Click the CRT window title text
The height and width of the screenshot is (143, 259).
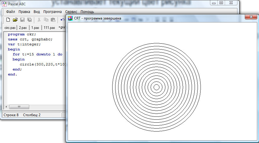(x=98, y=18)
